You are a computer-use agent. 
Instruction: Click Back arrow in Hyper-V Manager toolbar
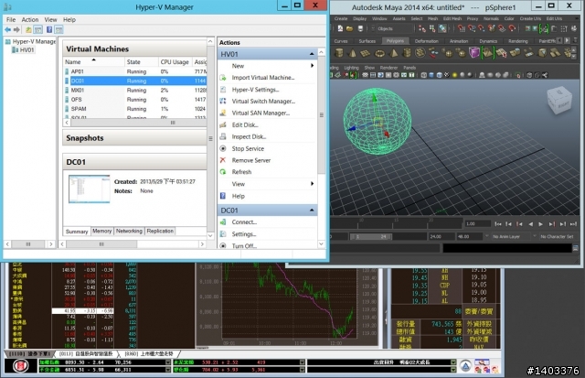coord(7,29)
